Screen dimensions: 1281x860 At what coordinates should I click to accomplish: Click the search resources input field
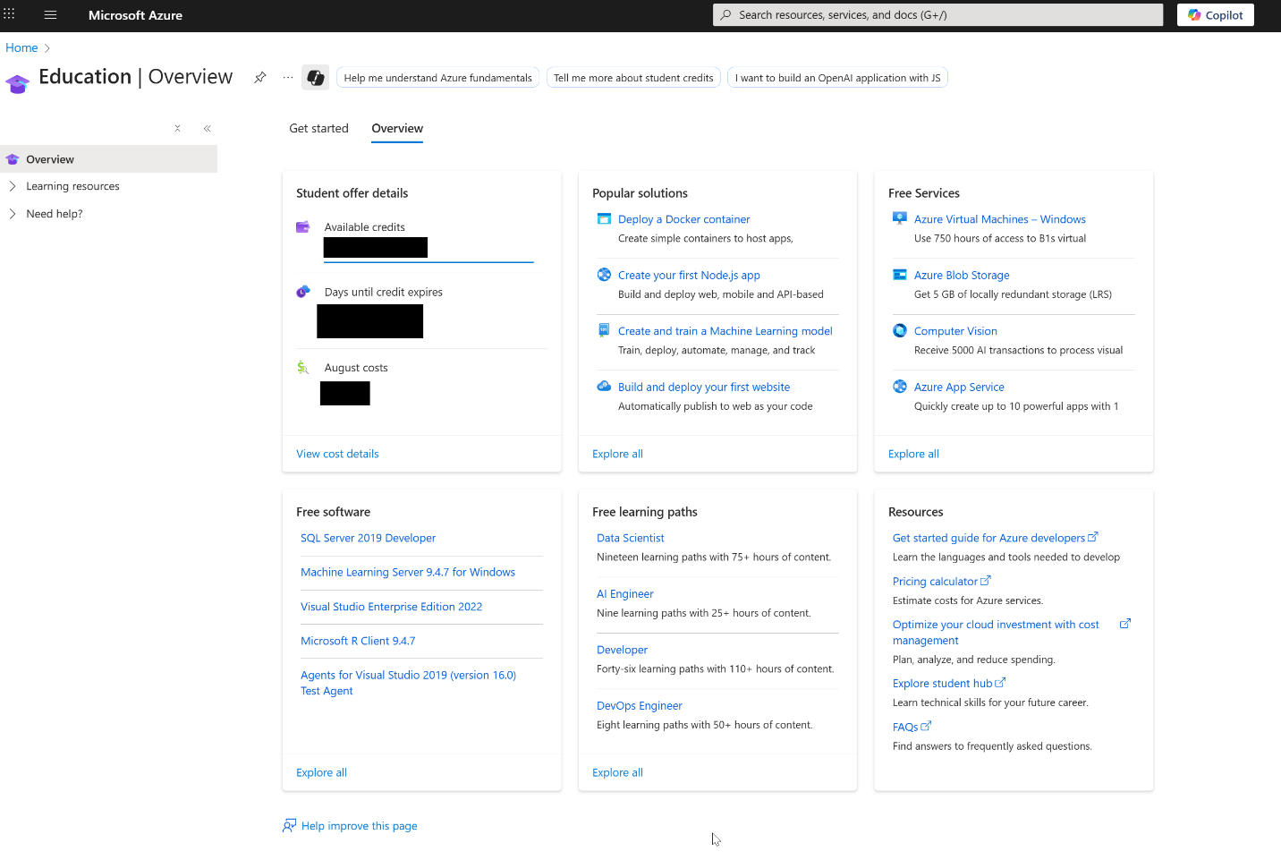coord(937,15)
